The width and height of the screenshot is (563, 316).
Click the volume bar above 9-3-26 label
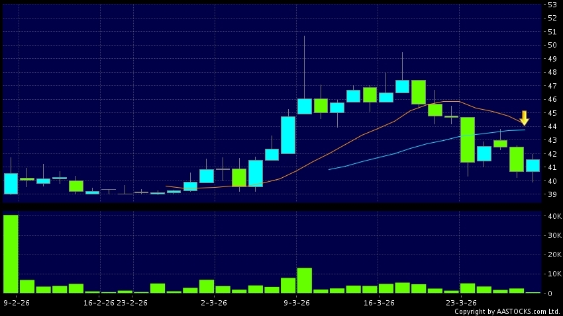click(304, 280)
